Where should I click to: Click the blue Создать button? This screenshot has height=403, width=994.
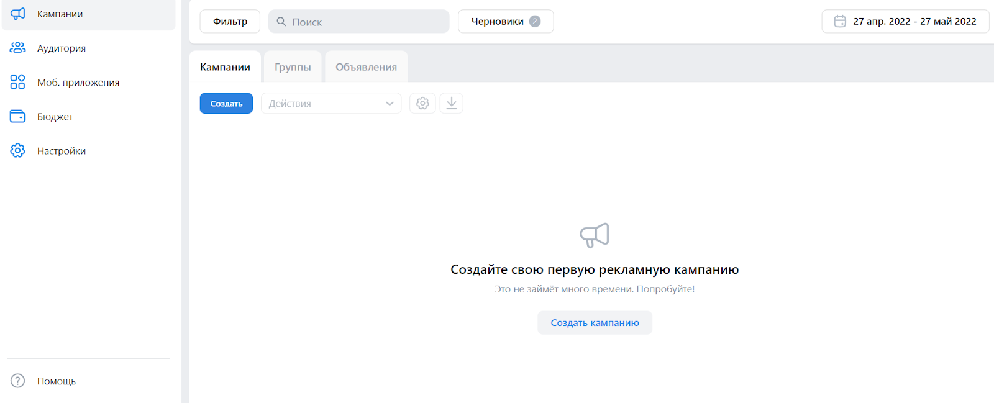point(226,103)
